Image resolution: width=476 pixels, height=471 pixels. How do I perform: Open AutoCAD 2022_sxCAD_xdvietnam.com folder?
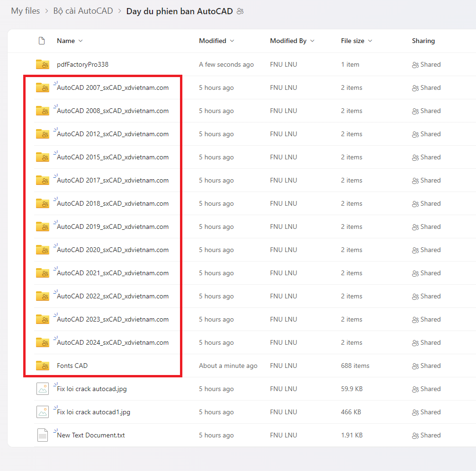(113, 297)
